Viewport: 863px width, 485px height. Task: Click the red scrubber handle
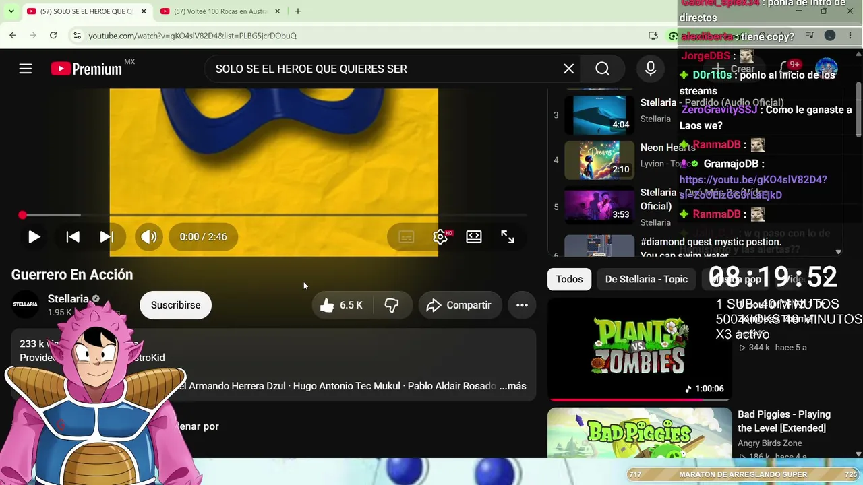[x=22, y=215]
